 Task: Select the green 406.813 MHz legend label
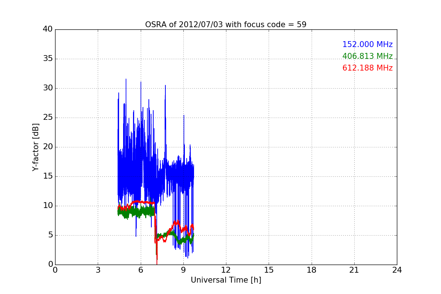click(367, 56)
